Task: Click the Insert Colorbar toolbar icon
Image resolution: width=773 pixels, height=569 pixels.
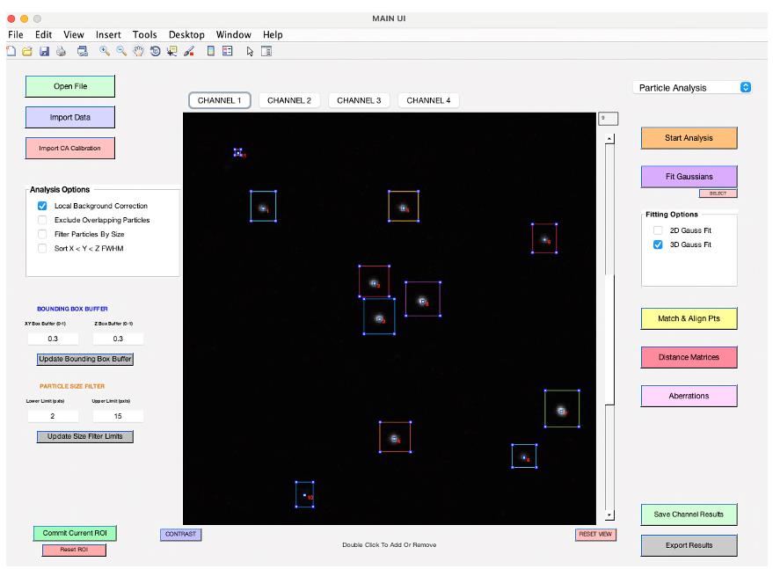Action: click(x=211, y=51)
